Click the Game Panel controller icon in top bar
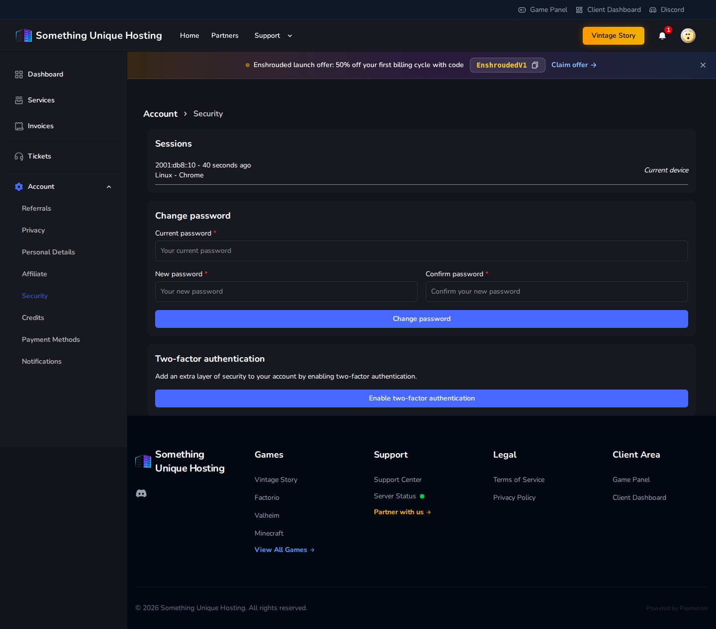This screenshot has width=716, height=629. [522, 10]
